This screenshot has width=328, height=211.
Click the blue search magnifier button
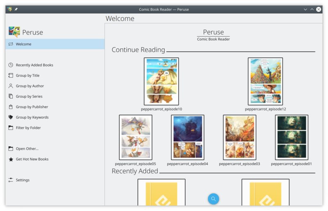(213, 199)
